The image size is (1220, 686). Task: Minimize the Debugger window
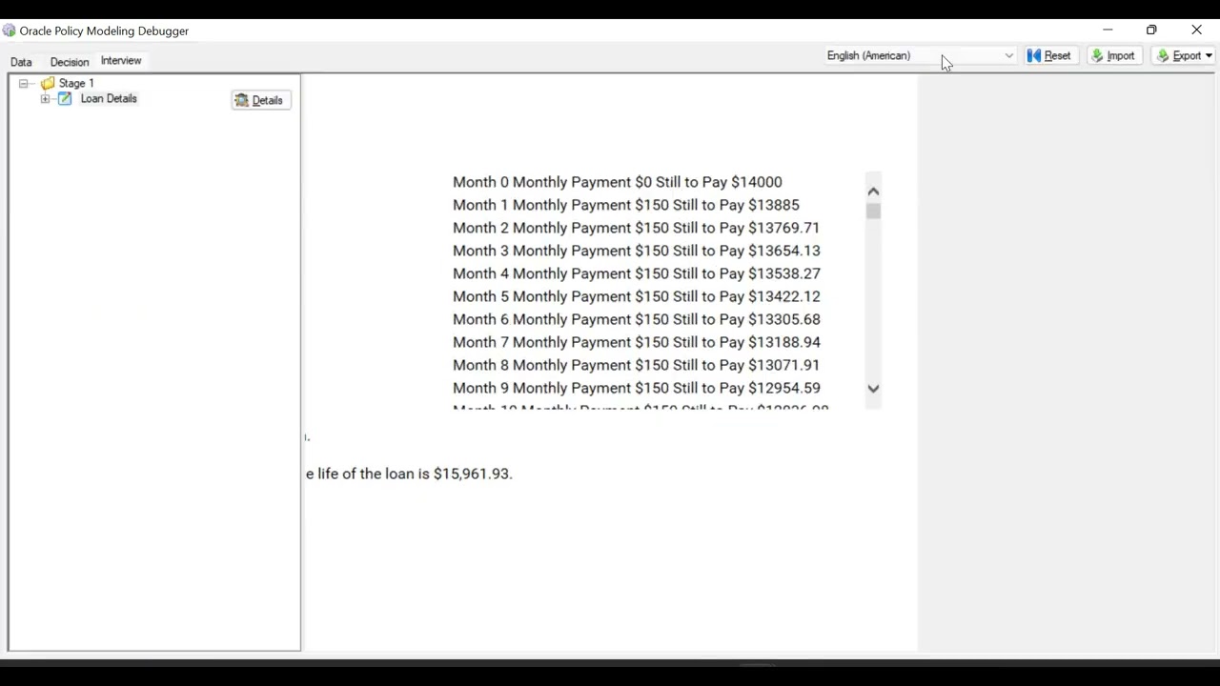[1108, 30]
